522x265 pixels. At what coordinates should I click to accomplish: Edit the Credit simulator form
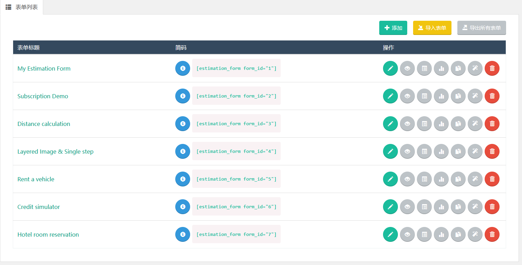391,207
